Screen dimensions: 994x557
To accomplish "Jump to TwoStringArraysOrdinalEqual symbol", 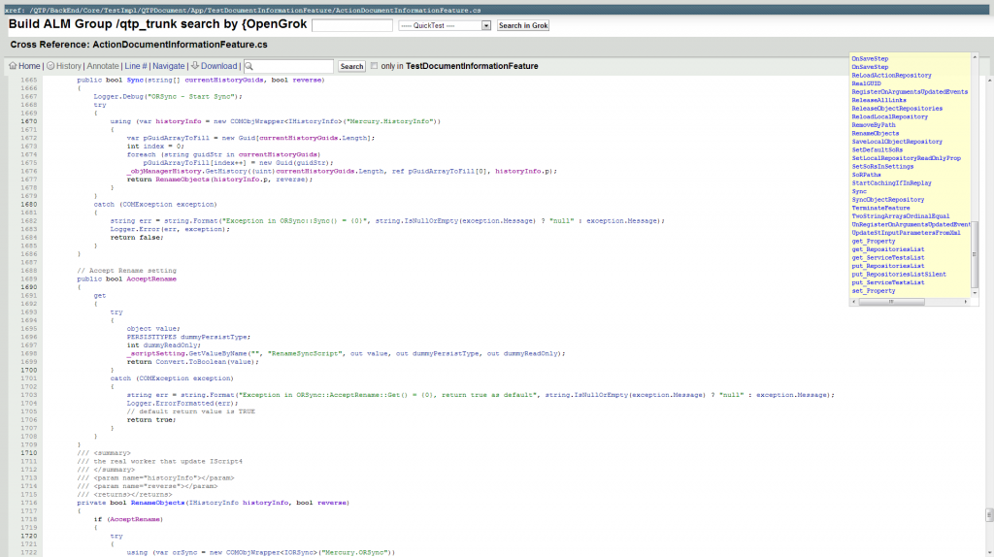I will [900, 216].
